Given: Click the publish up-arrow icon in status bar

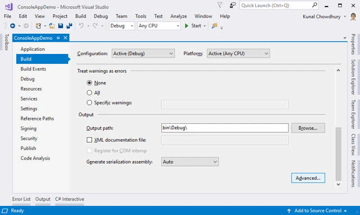Looking at the screenshot, I should (289, 211).
